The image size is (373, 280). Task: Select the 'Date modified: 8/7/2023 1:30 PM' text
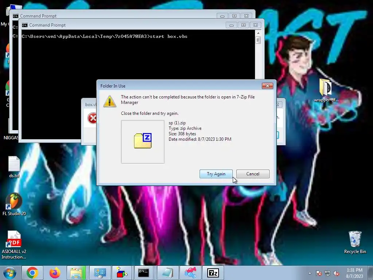point(200,139)
